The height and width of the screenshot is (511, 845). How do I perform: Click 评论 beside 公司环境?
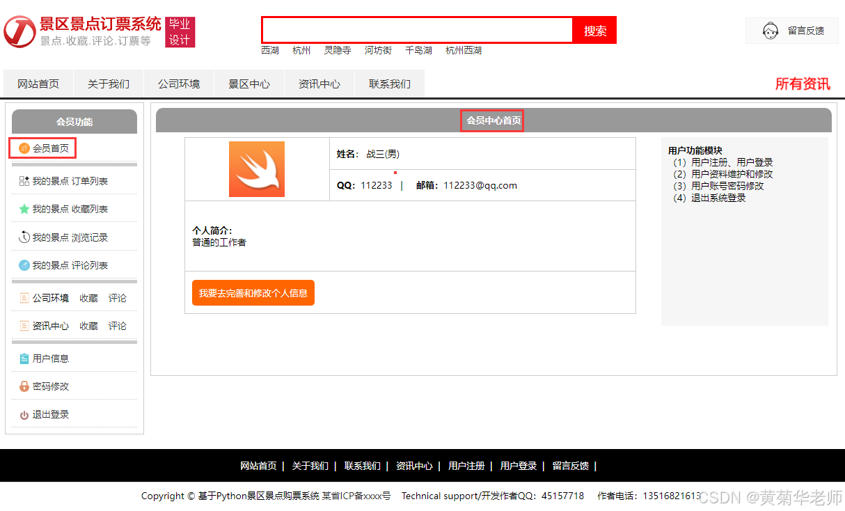[x=118, y=298]
